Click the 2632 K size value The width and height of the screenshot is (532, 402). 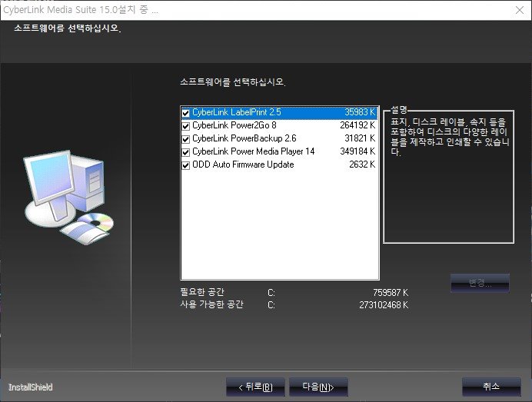[362, 164]
